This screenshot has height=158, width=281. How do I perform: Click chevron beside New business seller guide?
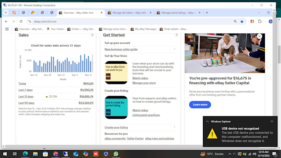[x=174, y=49]
